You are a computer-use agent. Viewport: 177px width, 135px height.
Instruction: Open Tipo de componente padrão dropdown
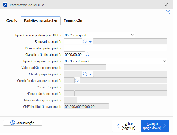click(x=164, y=61)
